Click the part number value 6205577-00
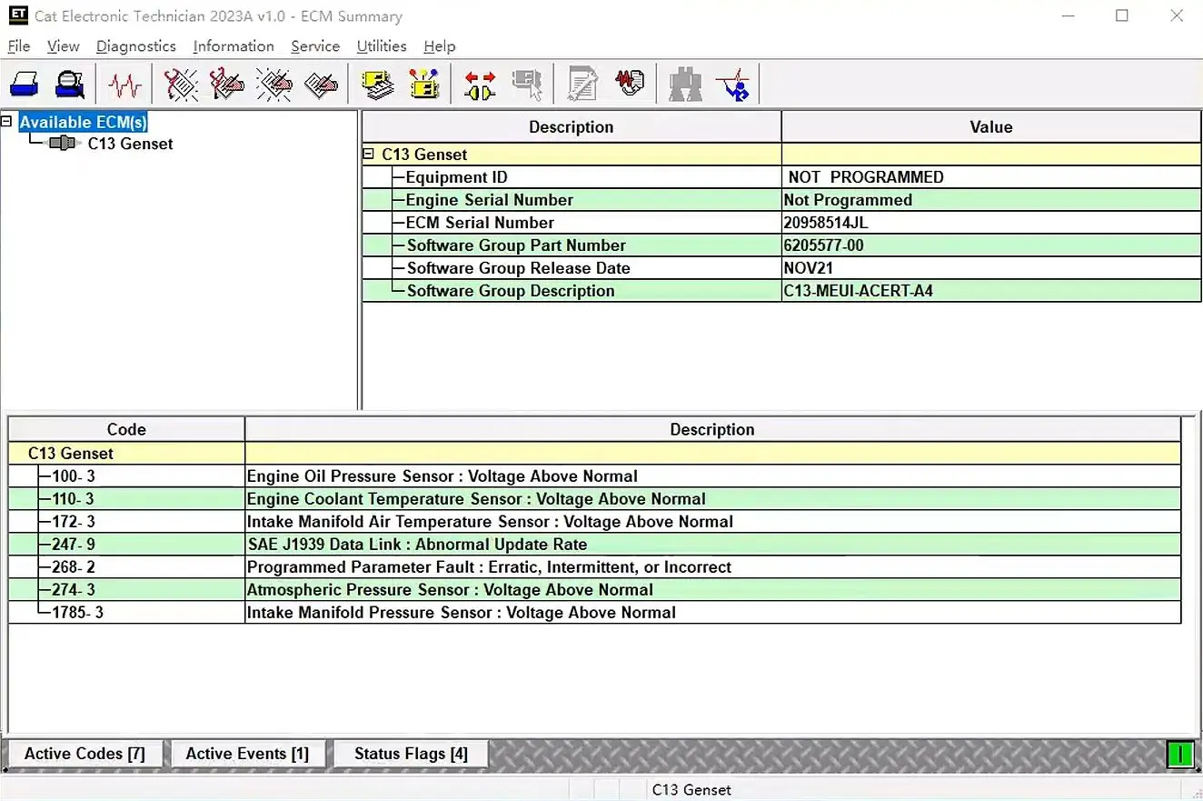1203x801 pixels. [x=824, y=245]
